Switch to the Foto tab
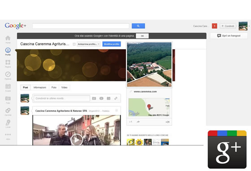The height and width of the screenshot is (171, 251). tap(54, 87)
